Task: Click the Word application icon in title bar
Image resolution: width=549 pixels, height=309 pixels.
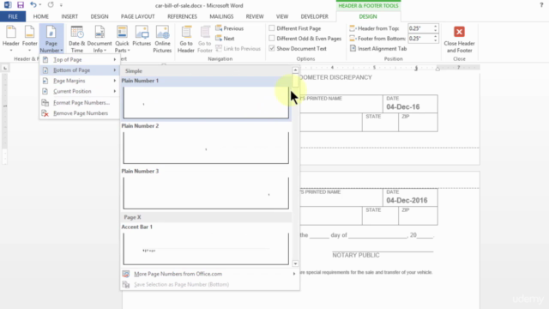Action: 8,5
